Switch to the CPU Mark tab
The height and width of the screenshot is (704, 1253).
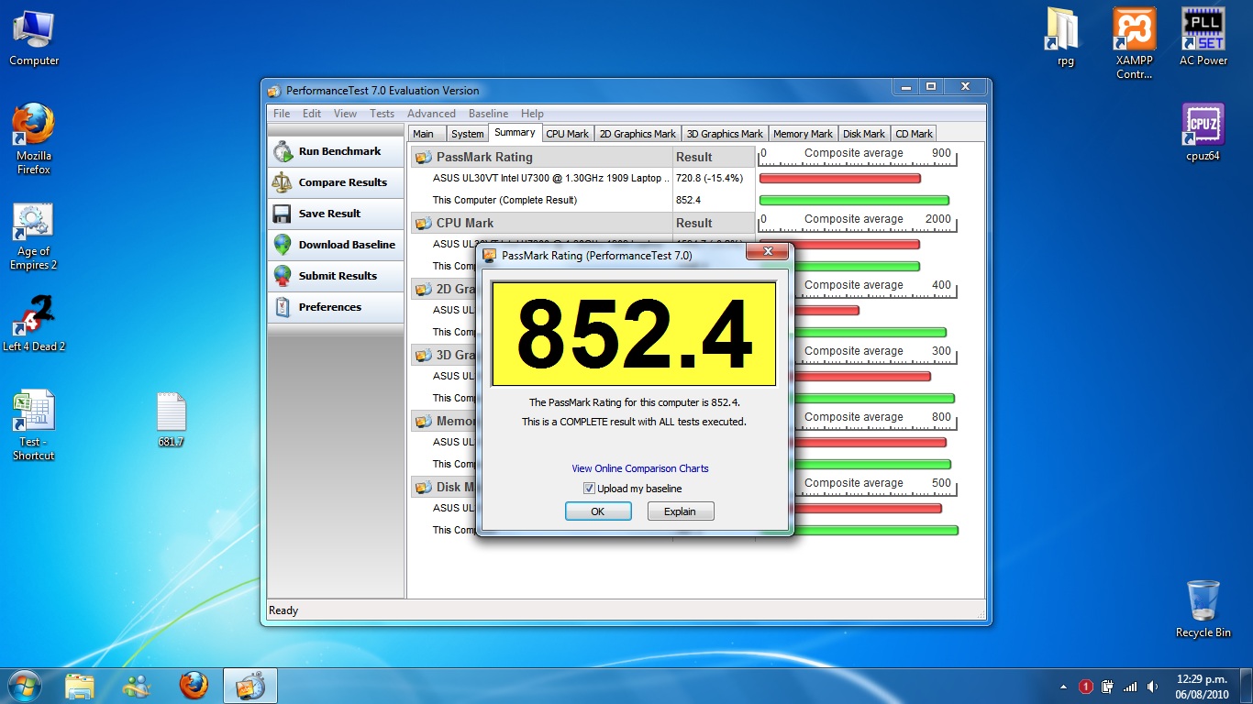pos(567,134)
